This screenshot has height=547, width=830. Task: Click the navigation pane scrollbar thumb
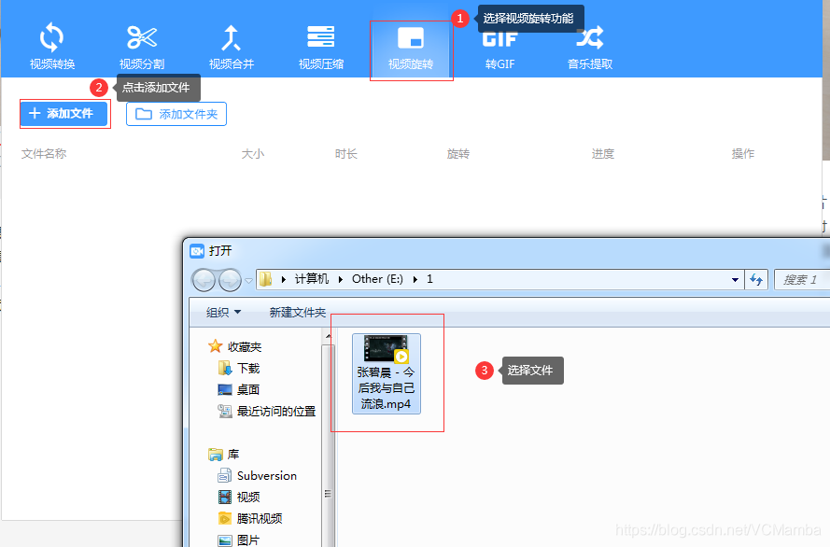click(329, 445)
